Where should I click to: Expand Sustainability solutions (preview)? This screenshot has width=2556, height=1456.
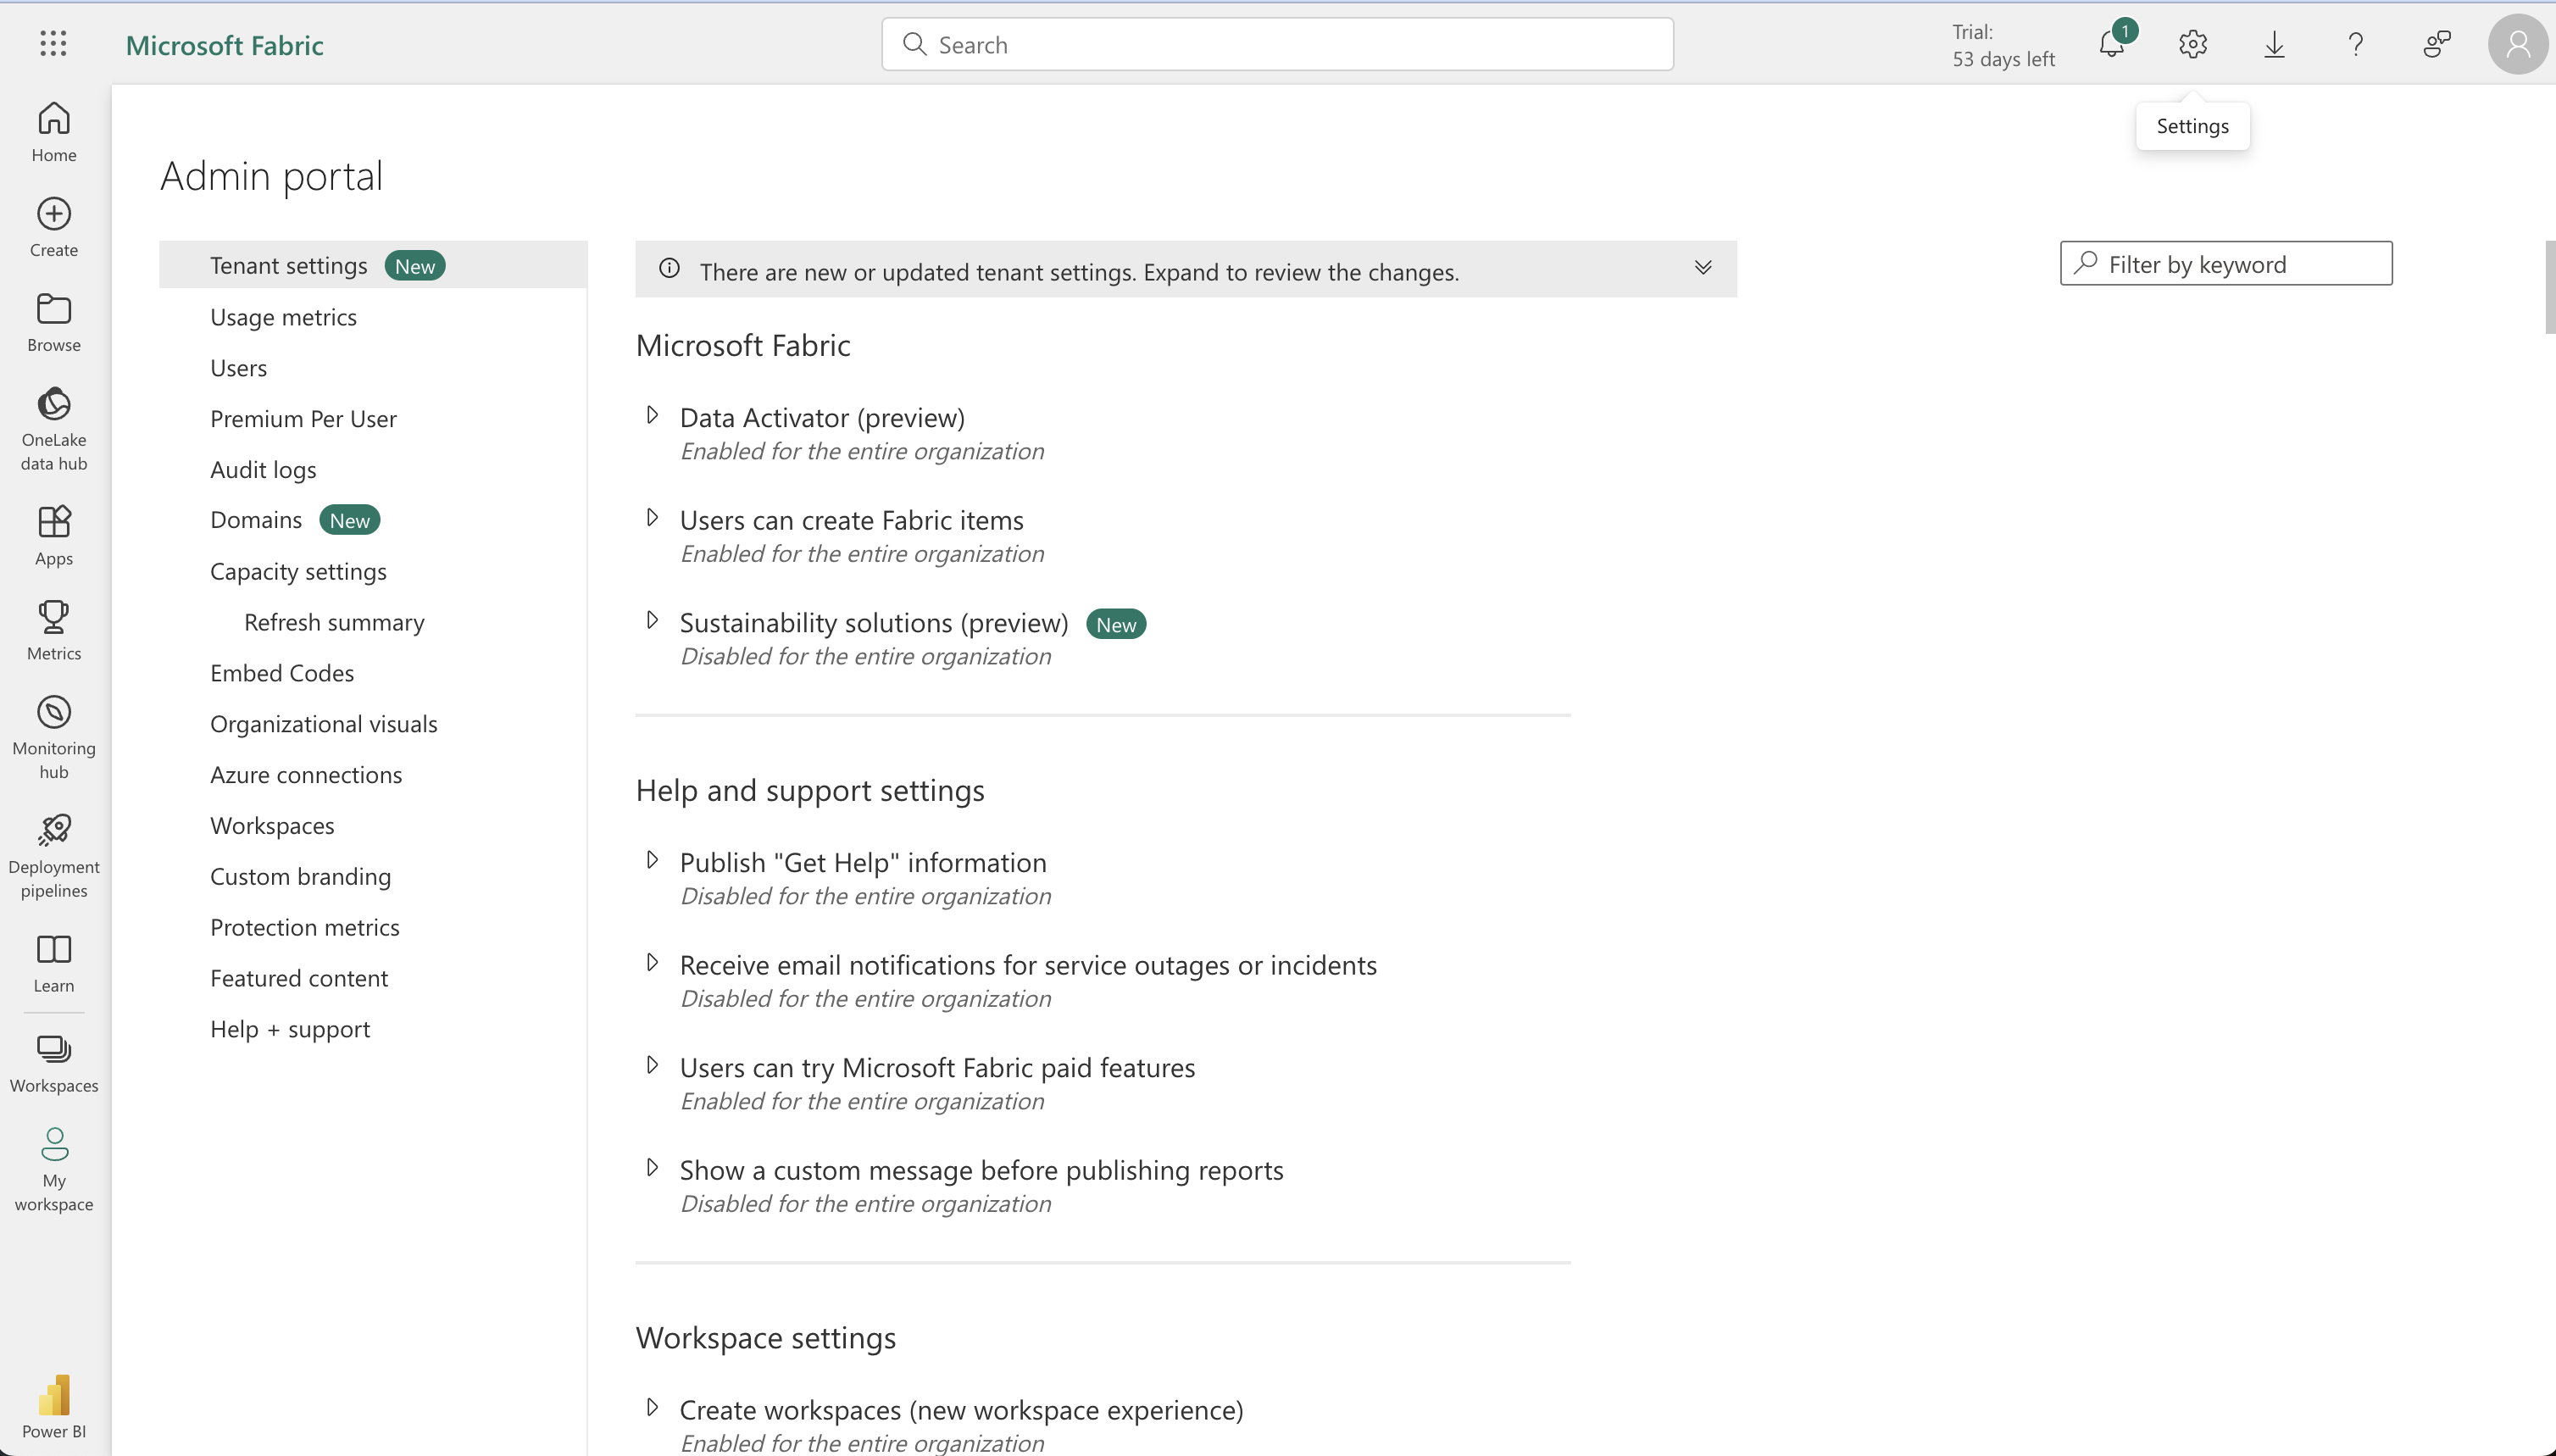pos(652,620)
